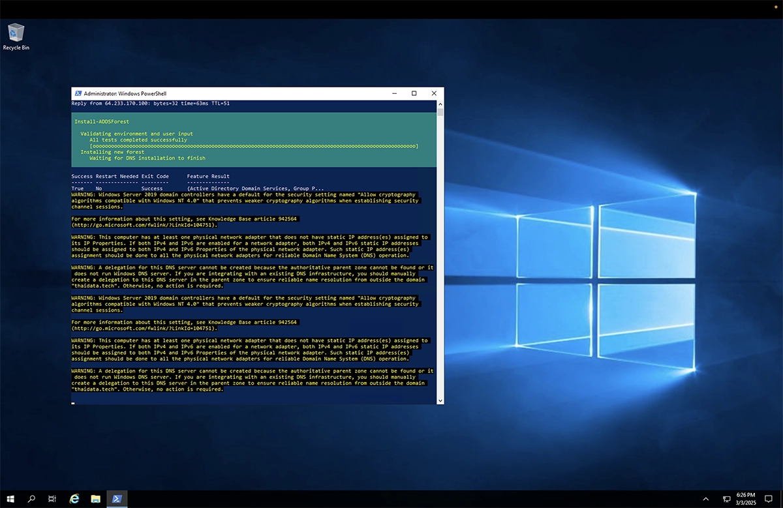
Task: Click the 'Installing new forest' line
Action: (112, 152)
